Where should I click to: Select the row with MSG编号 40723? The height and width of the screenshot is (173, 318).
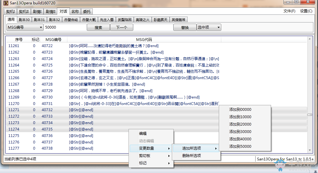[156, 52]
